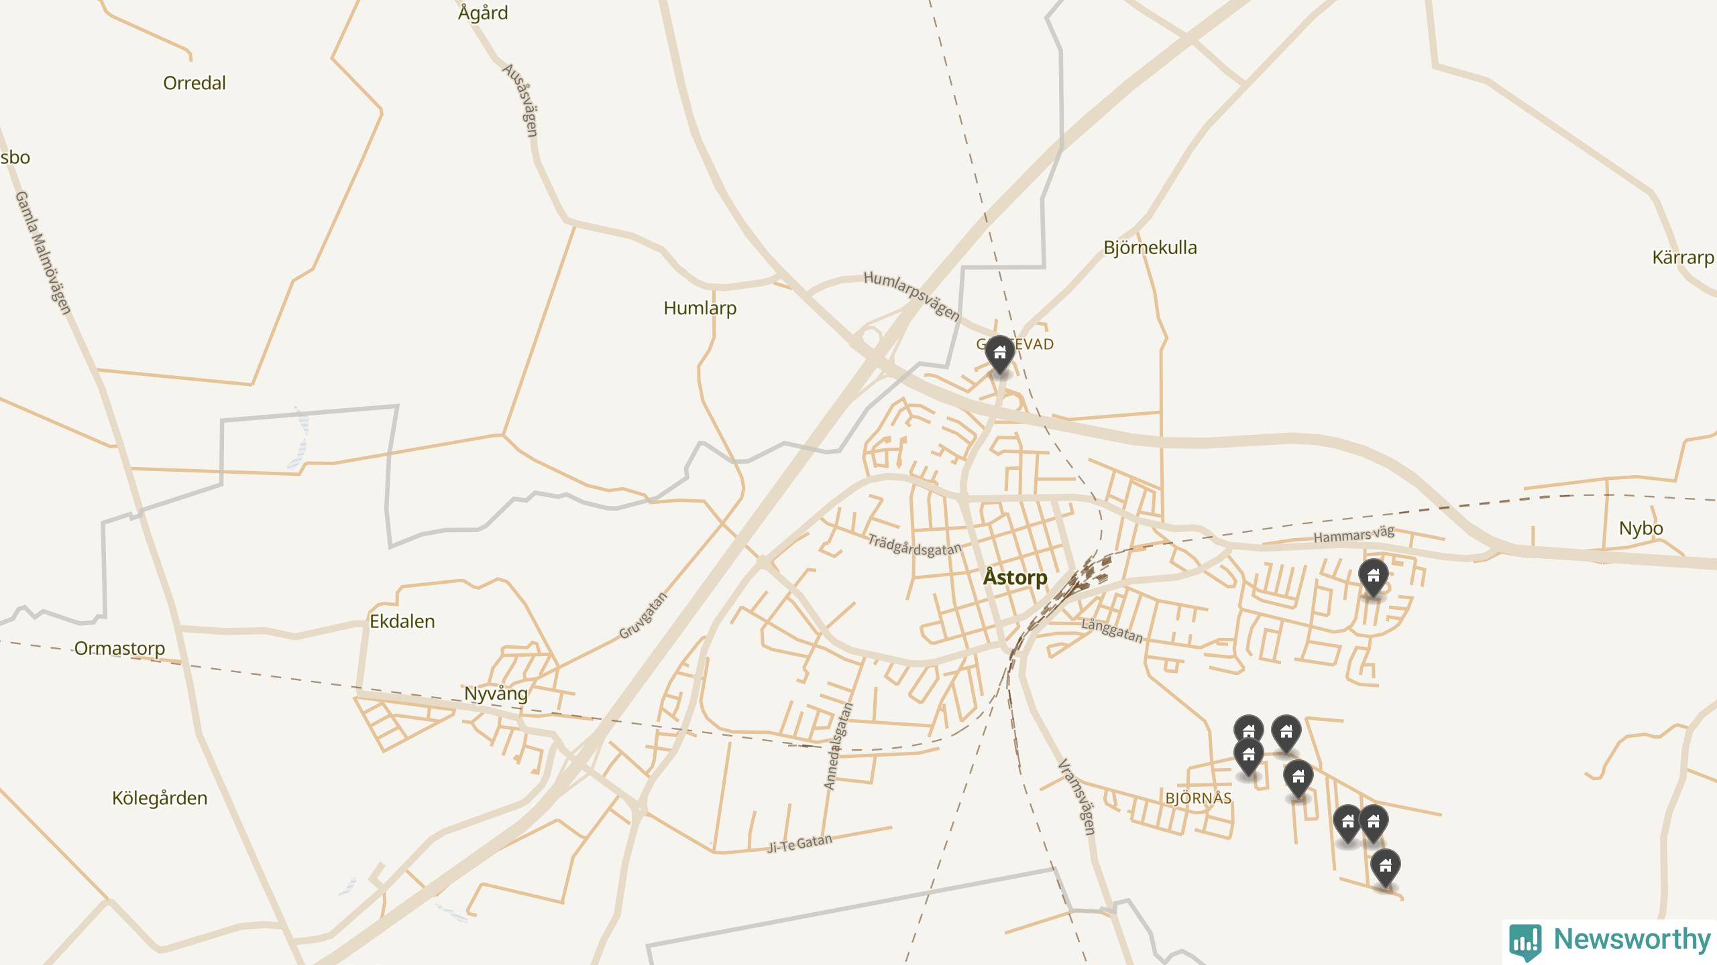1717x965 pixels.
Task: Click the southernmost house marker on map
Action: coord(1385,867)
